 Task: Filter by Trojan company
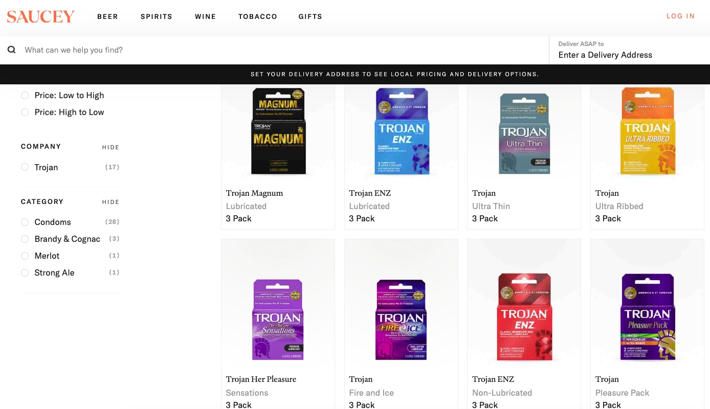(39, 167)
